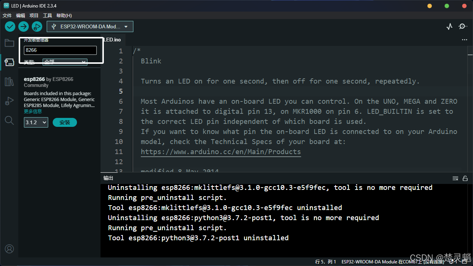Image resolution: width=473 pixels, height=266 pixels.
Task: Open the 编辑 menu
Action: 21,15
